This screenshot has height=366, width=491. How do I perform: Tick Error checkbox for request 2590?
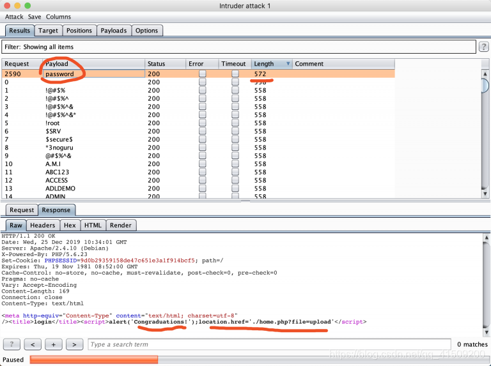[x=203, y=74]
